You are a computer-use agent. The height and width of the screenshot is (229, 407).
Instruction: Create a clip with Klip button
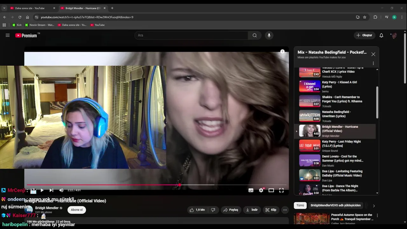point(271,210)
